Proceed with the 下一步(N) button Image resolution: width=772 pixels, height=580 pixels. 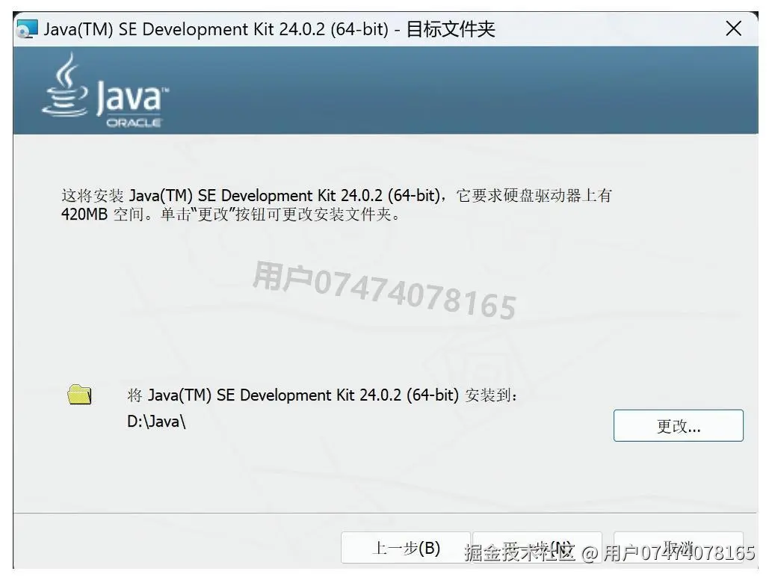coord(537,548)
